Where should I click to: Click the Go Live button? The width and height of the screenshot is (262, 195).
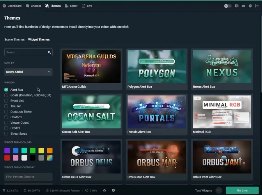click(242, 190)
